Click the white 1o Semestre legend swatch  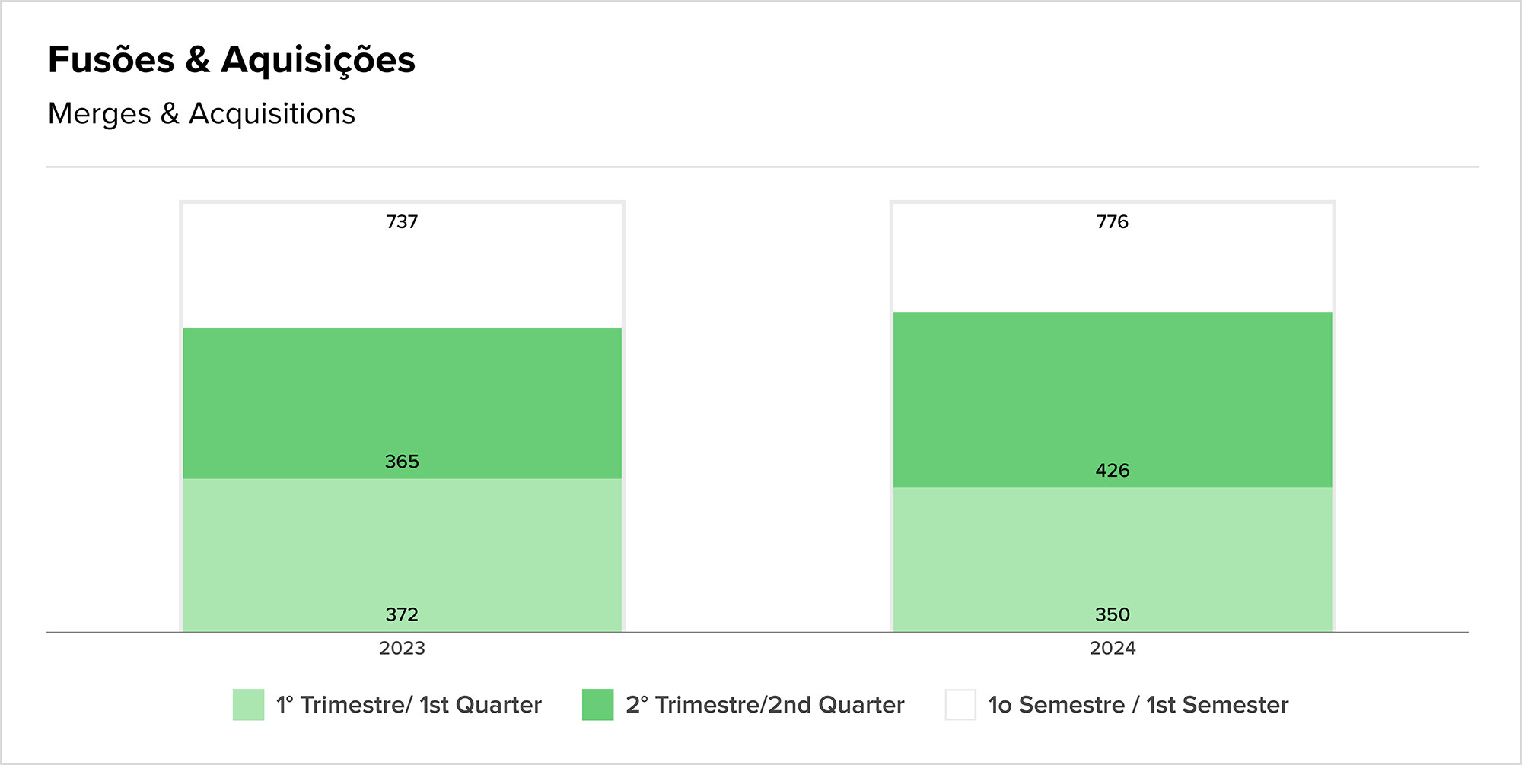click(960, 705)
